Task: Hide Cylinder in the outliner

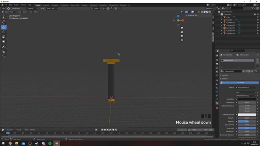Action: point(258,20)
